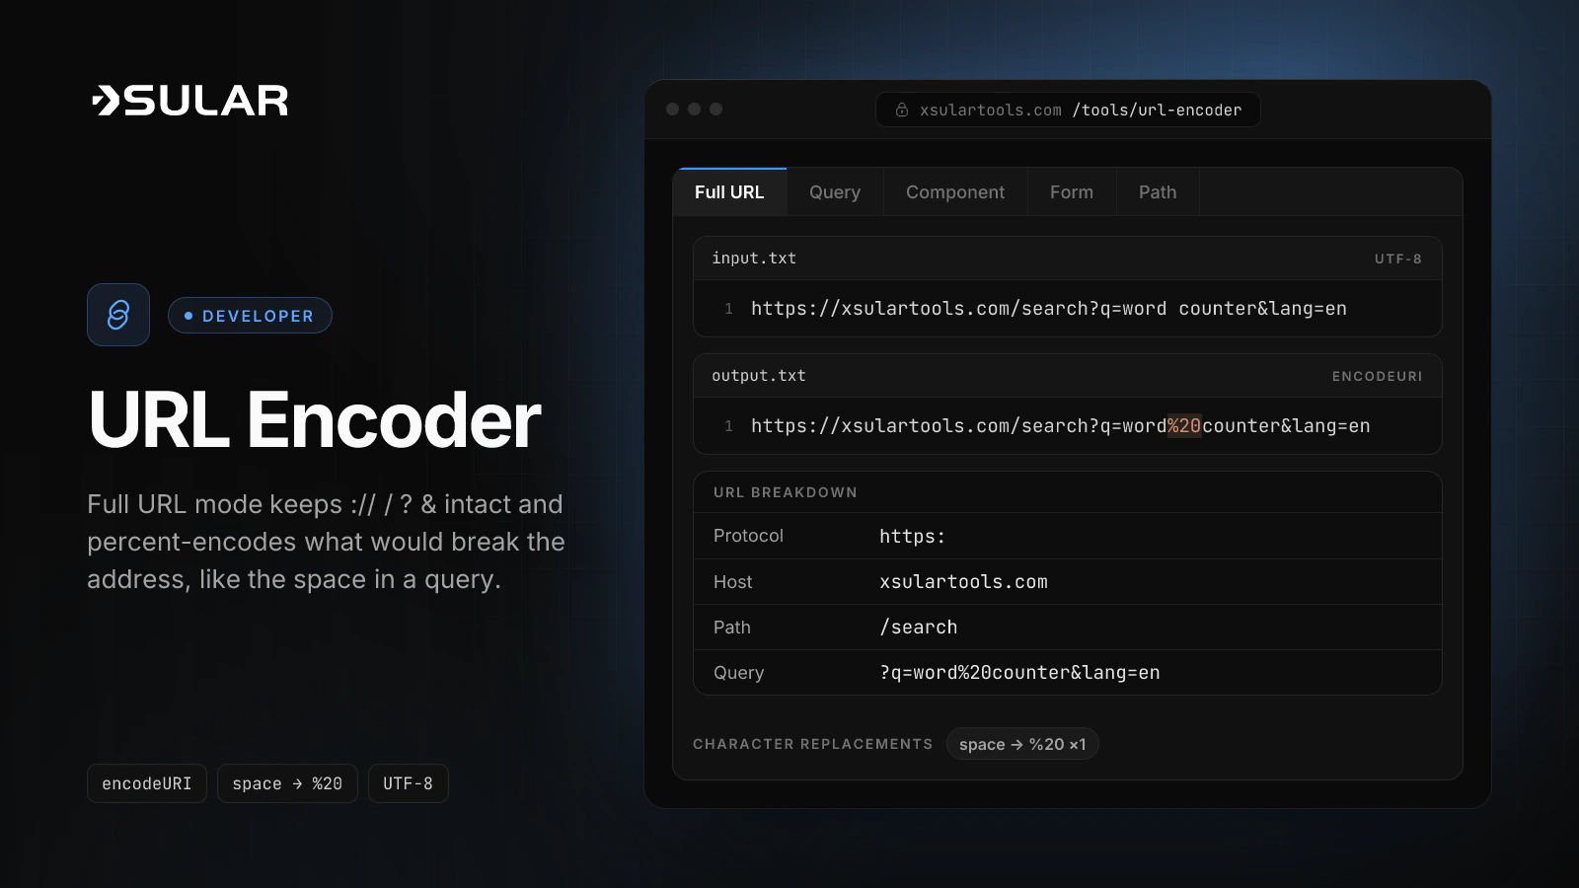Select the Full URL tab

tap(729, 192)
